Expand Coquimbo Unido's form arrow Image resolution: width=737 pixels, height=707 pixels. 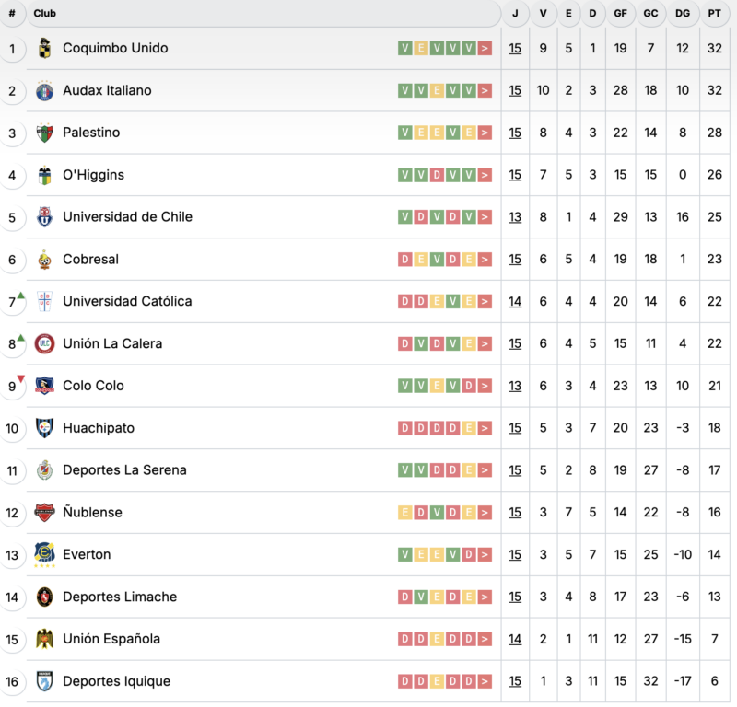pyautogui.click(x=485, y=48)
